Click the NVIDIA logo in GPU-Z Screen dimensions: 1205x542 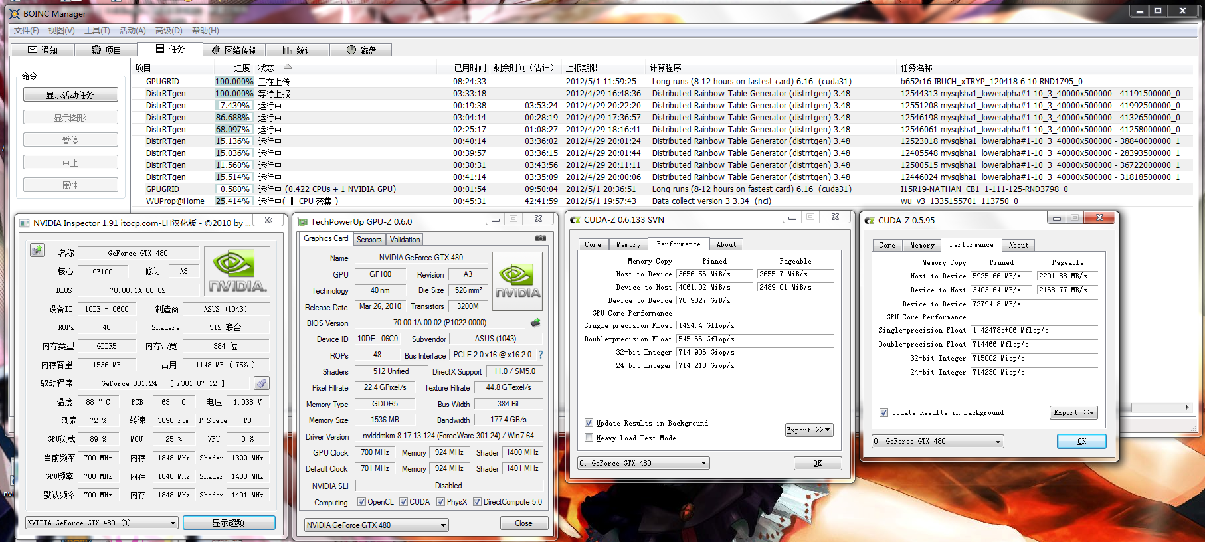[x=518, y=282]
